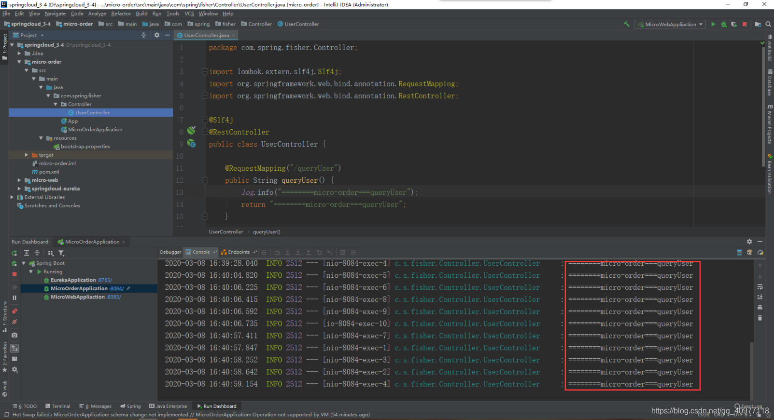Clear console with trash icon
Viewport: 774px width, 420px height.
click(x=760, y=318)
